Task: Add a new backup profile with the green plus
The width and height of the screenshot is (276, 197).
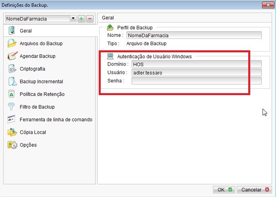Action: coord(81,19)
